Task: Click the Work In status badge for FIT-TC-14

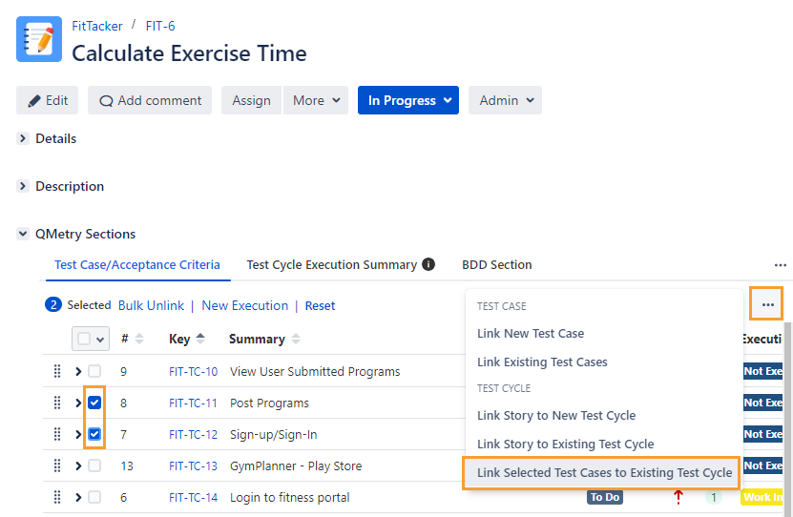Action: pyautogui.click(x=762, y=497)
